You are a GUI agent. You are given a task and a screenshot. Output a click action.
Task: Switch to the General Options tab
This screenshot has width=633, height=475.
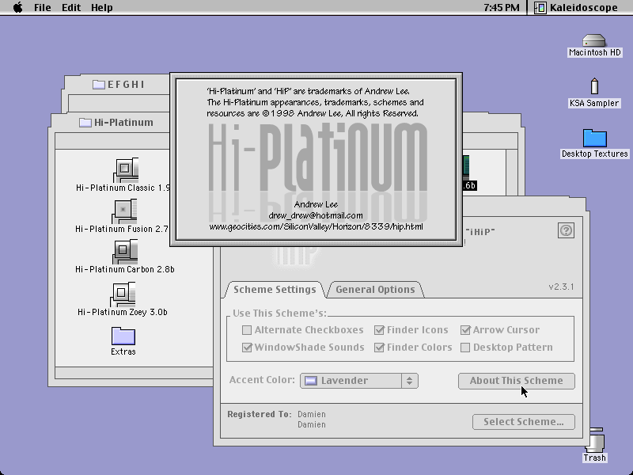click(x=375, y=290)
